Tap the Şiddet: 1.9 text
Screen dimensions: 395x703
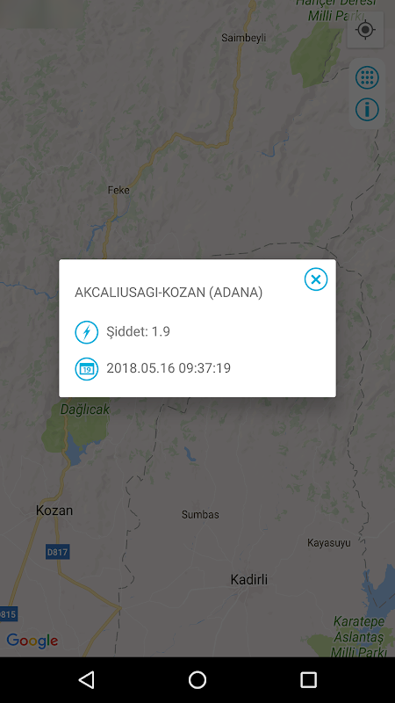138,332
